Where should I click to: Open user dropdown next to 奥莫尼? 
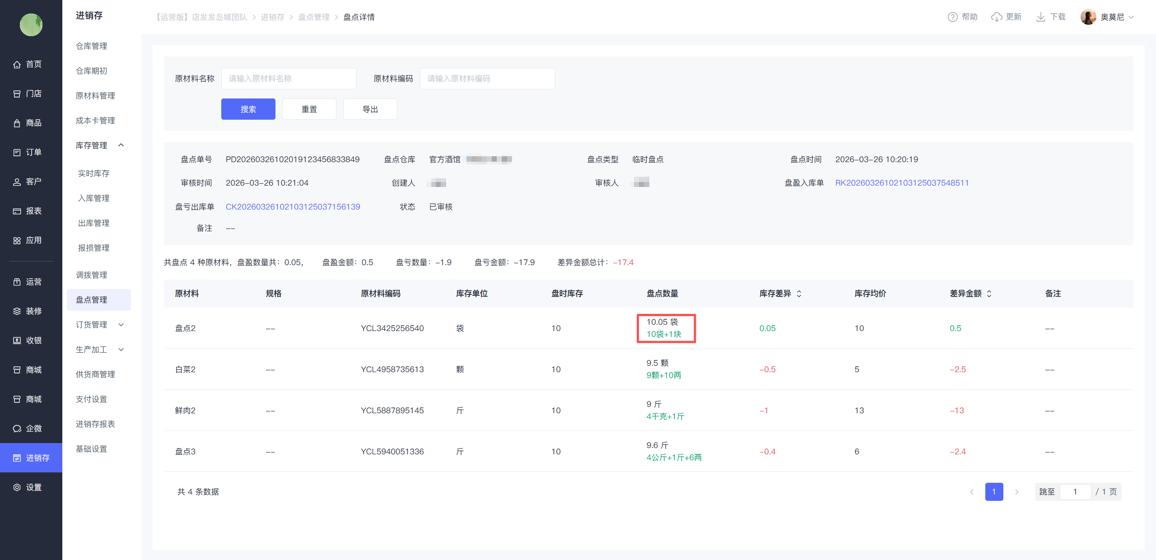(x=1131, y=17)
